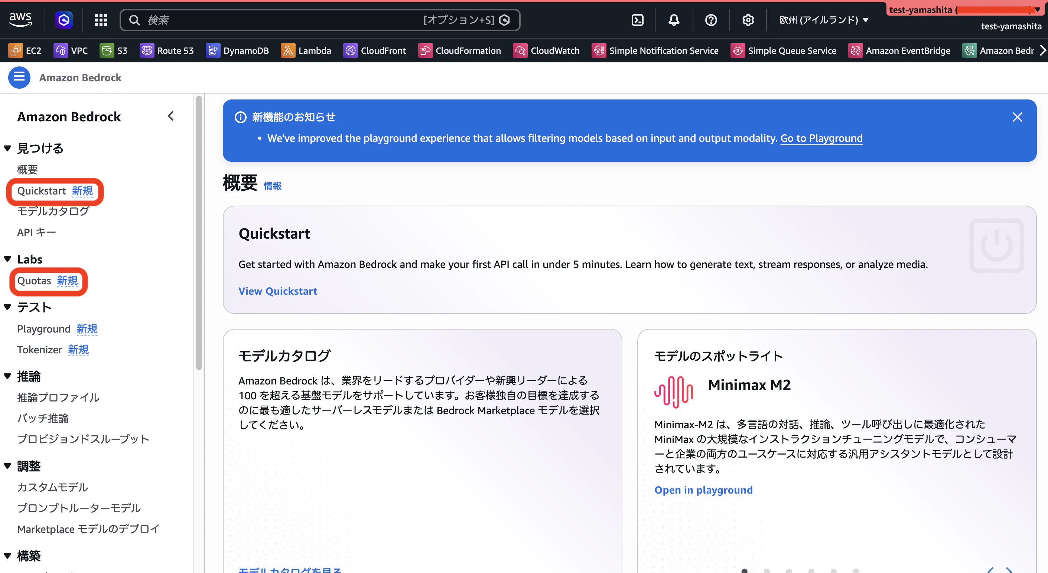Select API キー in the sidebar
The image size is (1048, 573).
(x=37, y=232)
